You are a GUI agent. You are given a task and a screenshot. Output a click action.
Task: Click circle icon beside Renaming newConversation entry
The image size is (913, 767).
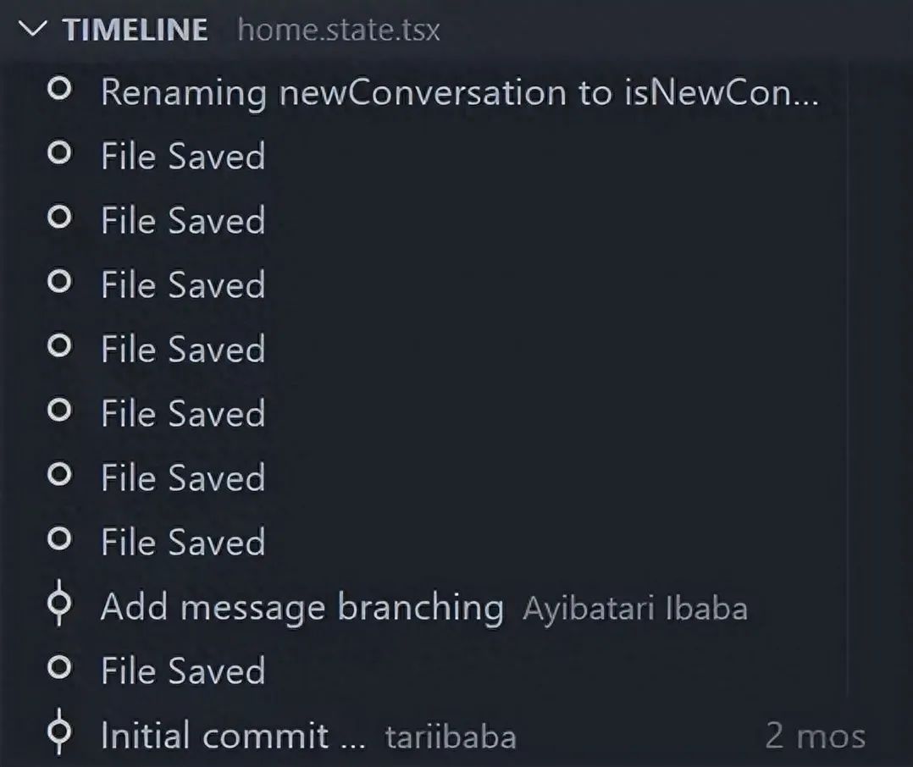[x=58, y=90]
